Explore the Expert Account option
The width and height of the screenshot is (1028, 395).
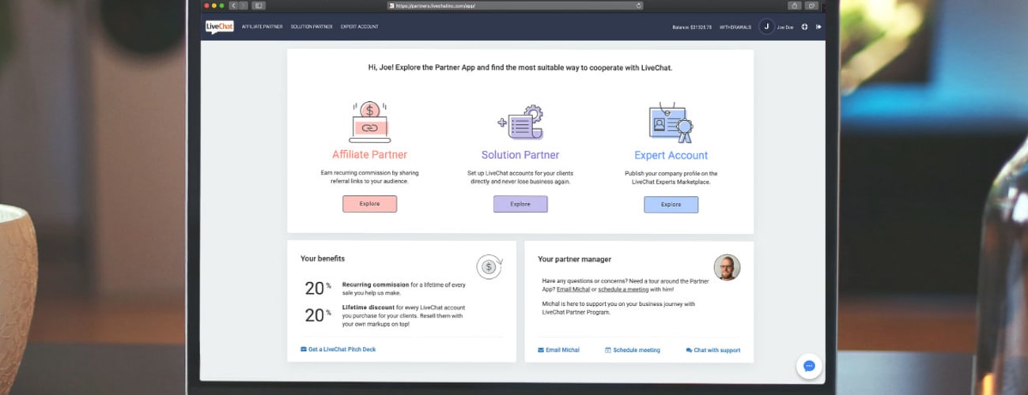tap(671, 205)
